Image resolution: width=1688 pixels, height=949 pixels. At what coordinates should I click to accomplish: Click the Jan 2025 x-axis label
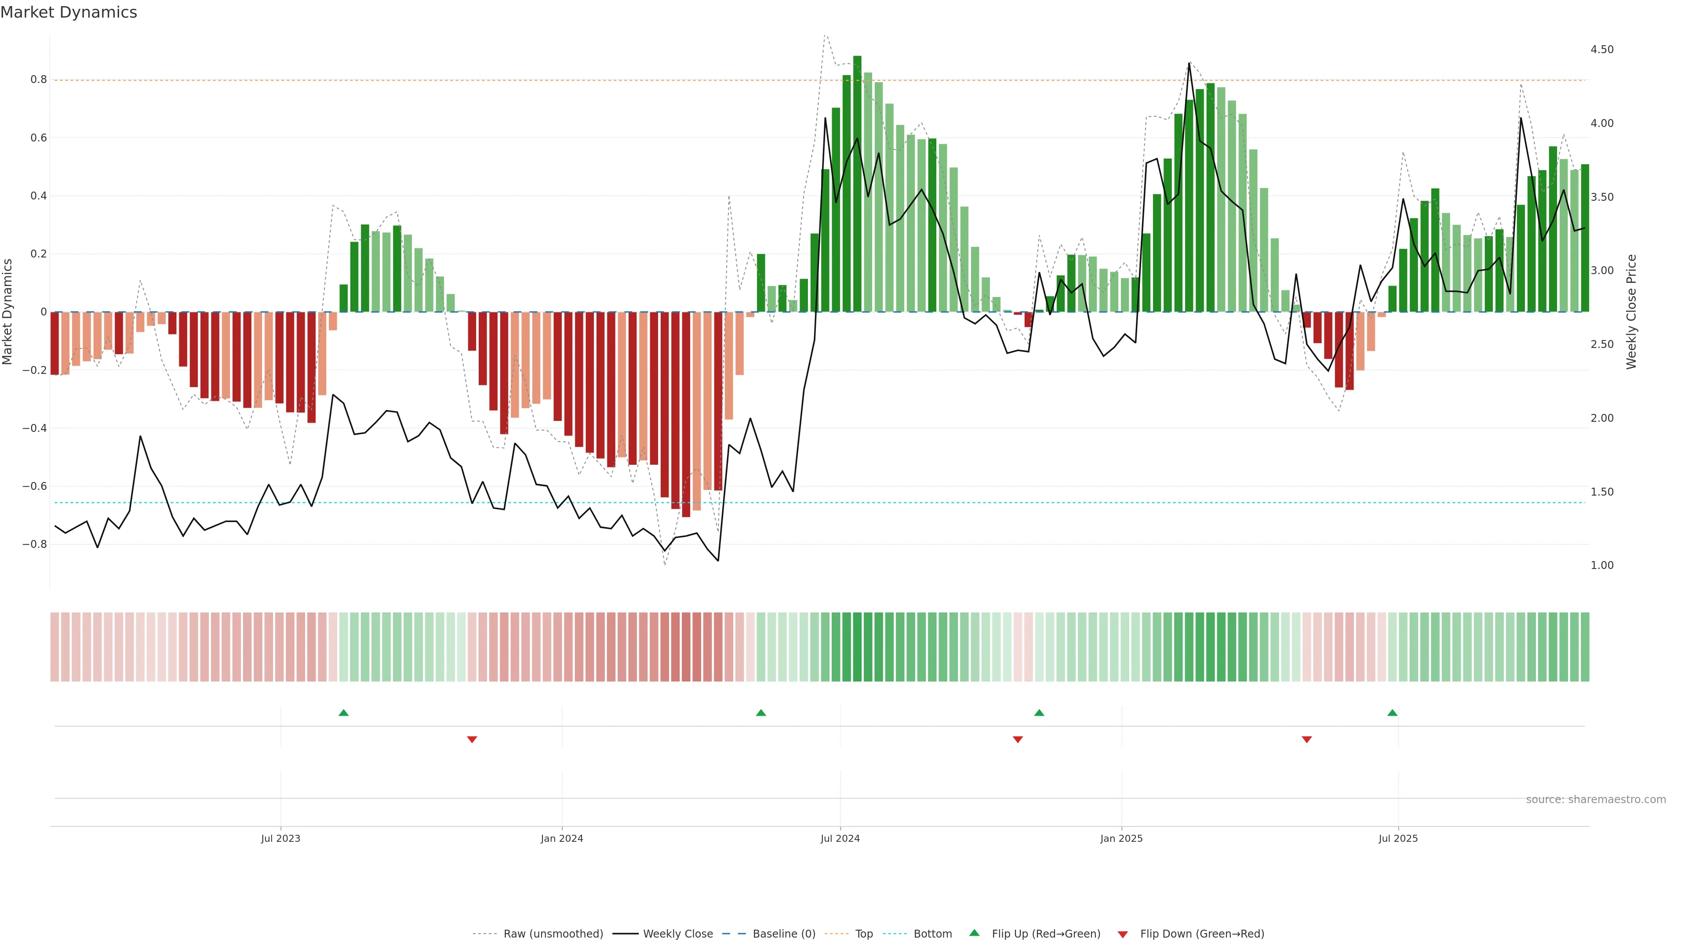point(1121,838)
